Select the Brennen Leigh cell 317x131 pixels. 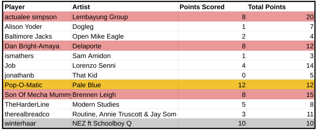94,95
